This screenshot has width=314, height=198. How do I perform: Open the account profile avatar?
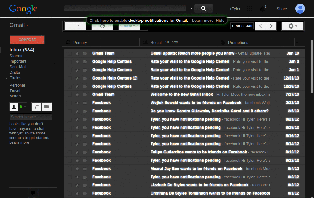point(300,9)
